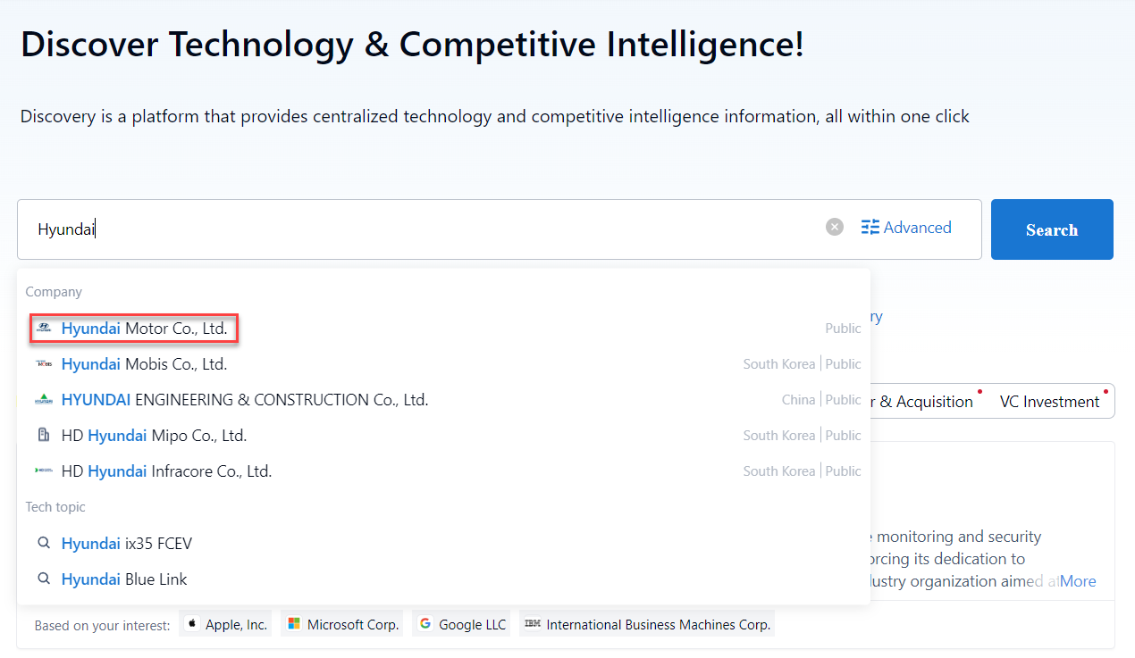Click the Hyundai Mobis logo icon
1135x658 pixels.
coord(44,364)
